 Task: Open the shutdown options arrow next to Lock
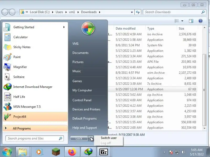[x=91, y=138]
